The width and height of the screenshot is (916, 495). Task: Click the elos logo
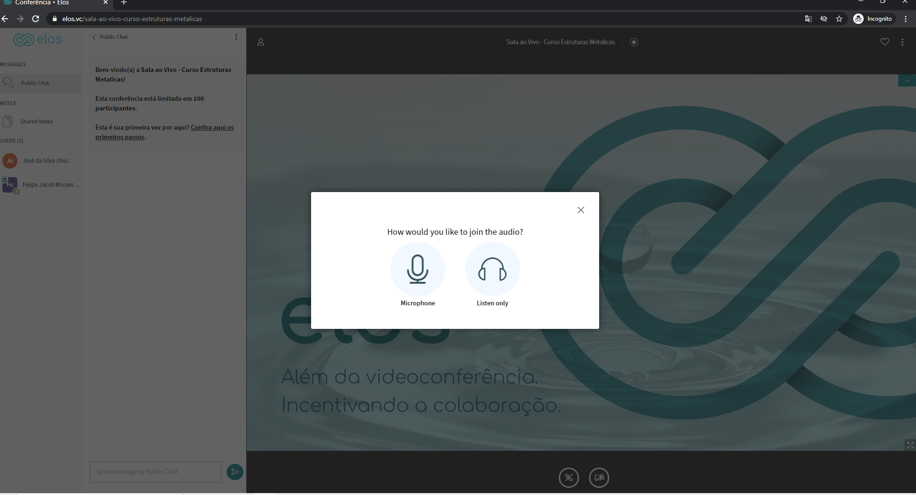37,39
